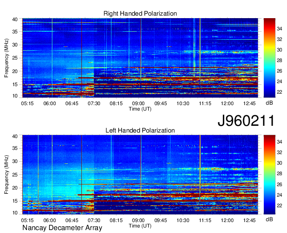Screen dimensions: 287x233
Task: Click Time (UT) label under Right Handed plot
Action: click(x=140, y=109)
